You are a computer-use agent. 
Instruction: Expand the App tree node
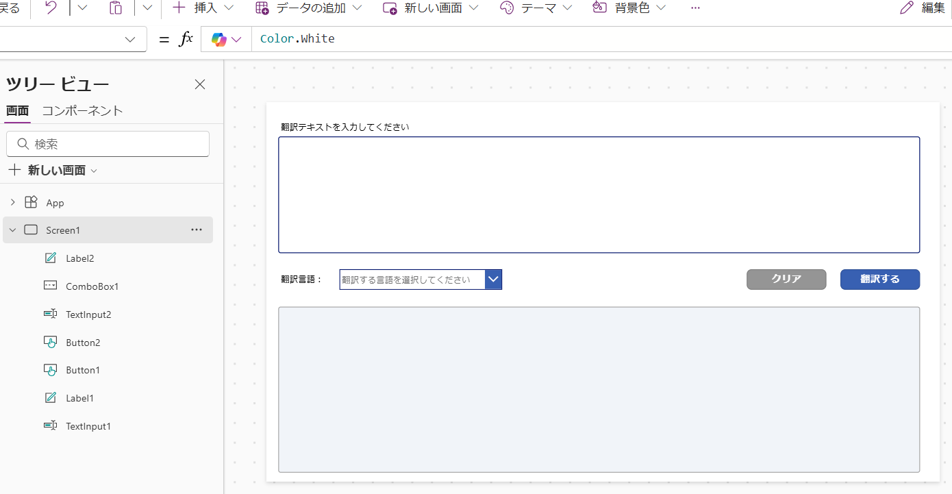coord(12,203)
